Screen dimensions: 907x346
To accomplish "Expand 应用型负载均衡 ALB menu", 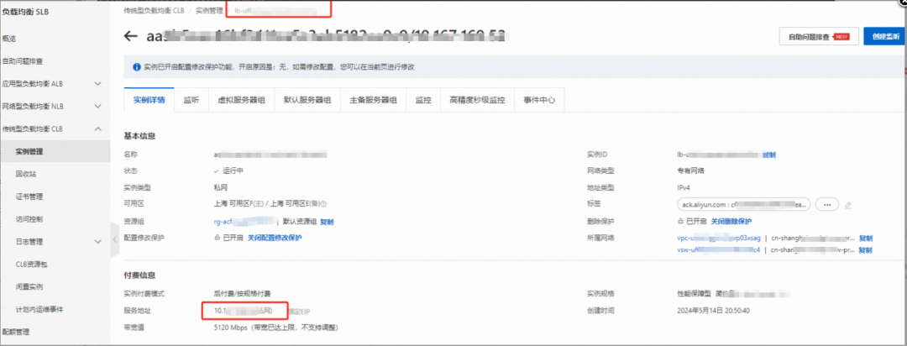I will (x=97, y=84).
